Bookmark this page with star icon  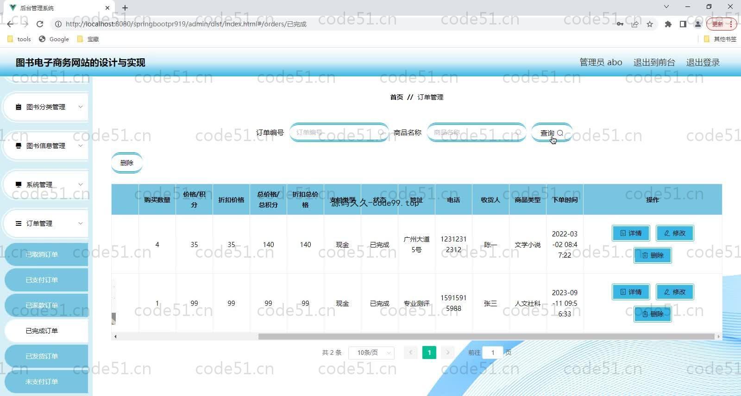[x=650, y=24]
